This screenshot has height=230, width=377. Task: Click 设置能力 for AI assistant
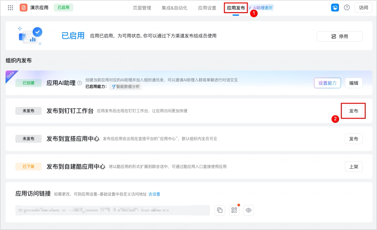click(327, 83)
